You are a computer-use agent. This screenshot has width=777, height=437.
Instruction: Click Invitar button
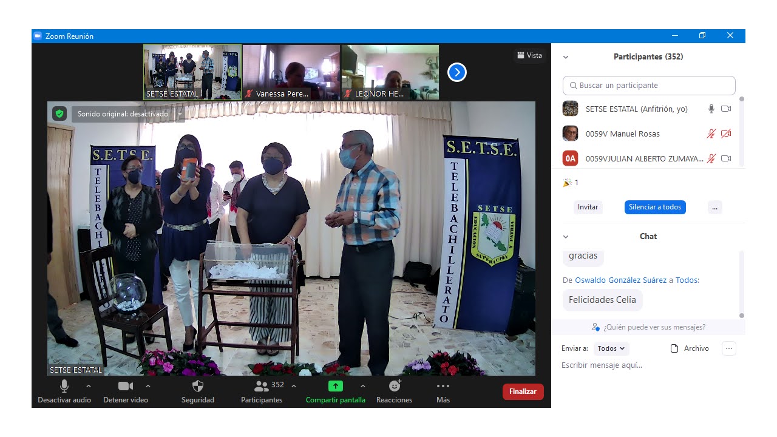pyautogui.click(x=588, y=207)
